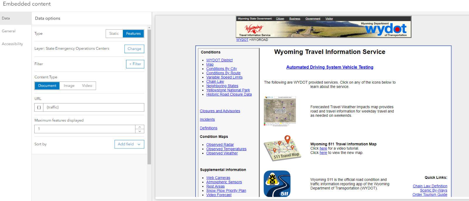Open Chain Law Definition quick link
Viewport: 469px width, 201px height.
[430, 186]
